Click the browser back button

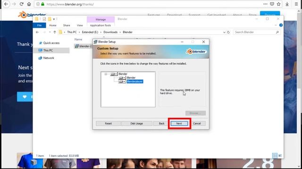(6, 4)
